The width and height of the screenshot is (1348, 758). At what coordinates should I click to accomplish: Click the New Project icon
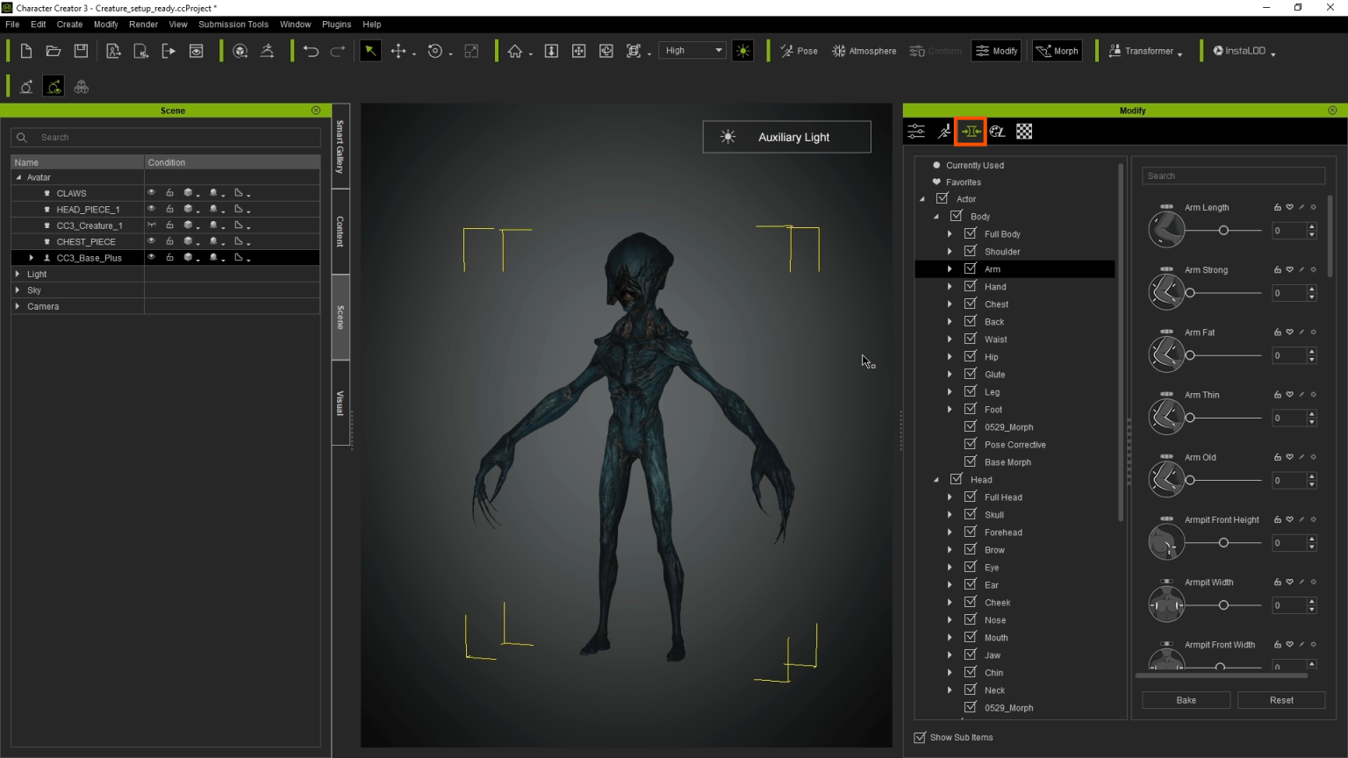coord(25,51)
